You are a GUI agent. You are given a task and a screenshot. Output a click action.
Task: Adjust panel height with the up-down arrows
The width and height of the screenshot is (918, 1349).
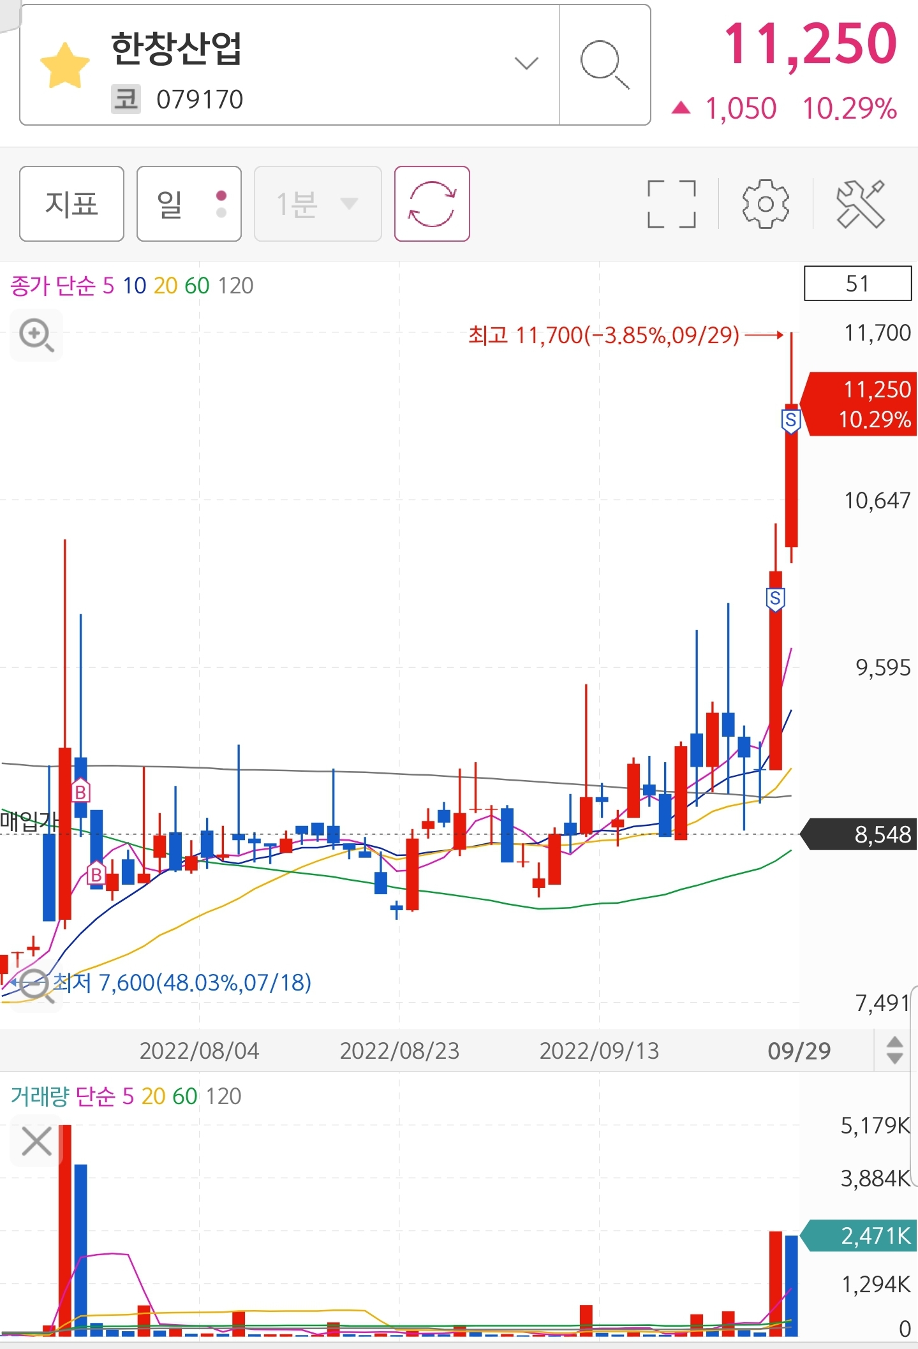click(x=895, y=1050)
